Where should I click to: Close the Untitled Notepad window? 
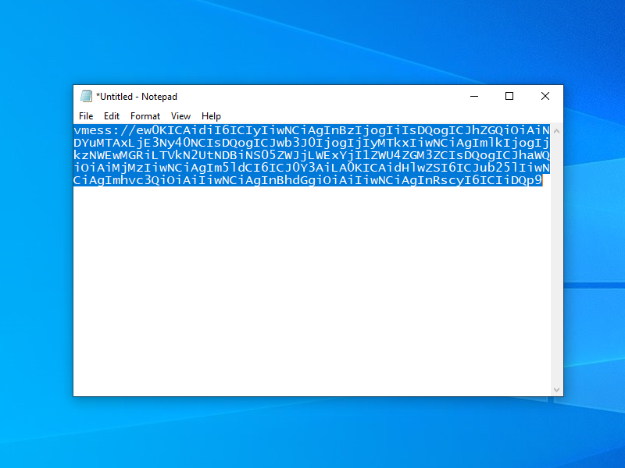point(545,96)
